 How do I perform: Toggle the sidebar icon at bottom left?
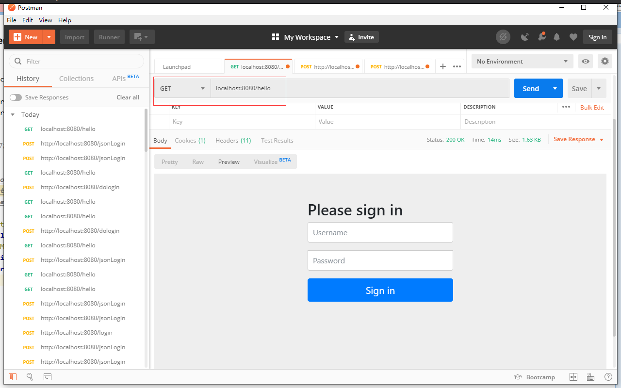13,377
